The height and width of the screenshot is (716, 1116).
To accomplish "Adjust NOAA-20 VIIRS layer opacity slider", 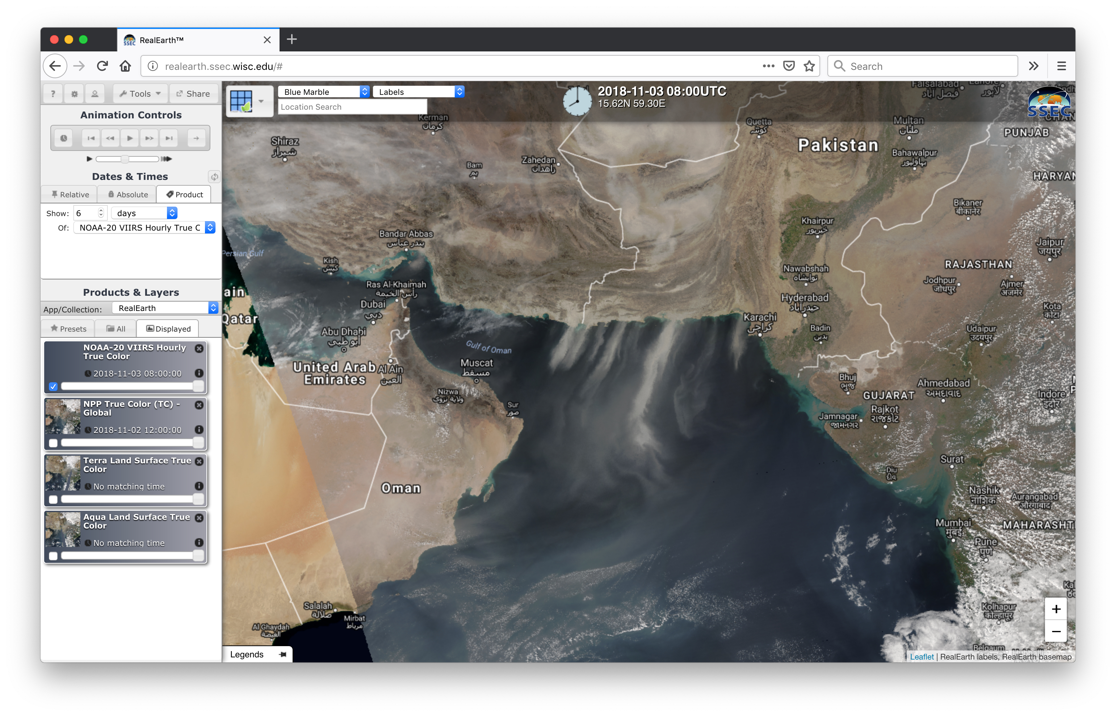I will click(133, 386).
